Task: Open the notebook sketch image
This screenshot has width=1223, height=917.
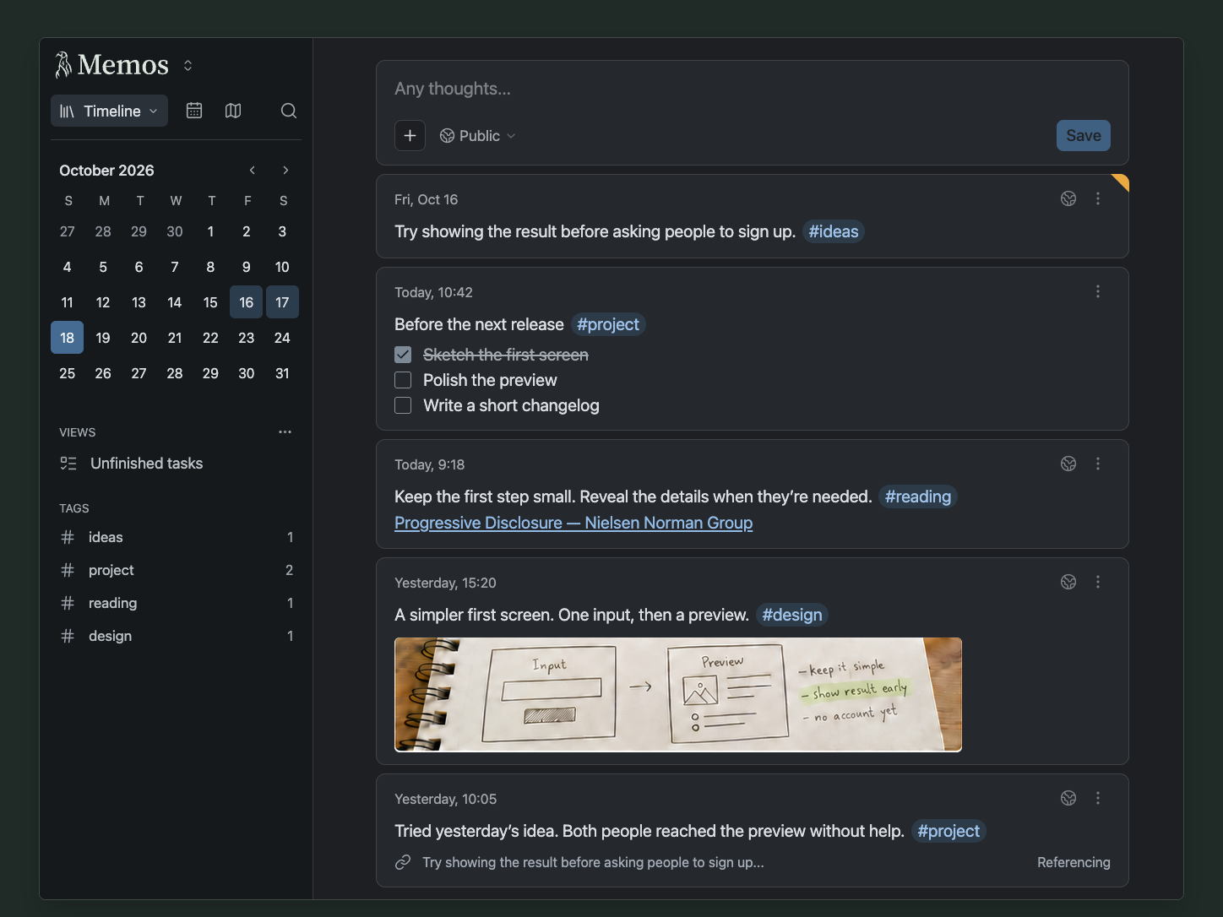Action: [x=678, y=694]
